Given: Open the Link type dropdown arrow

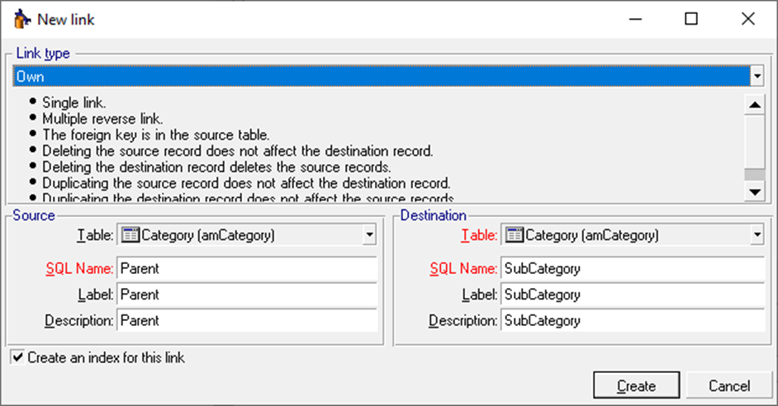Looking at the screenshot, I should click(x=756, y=77).
